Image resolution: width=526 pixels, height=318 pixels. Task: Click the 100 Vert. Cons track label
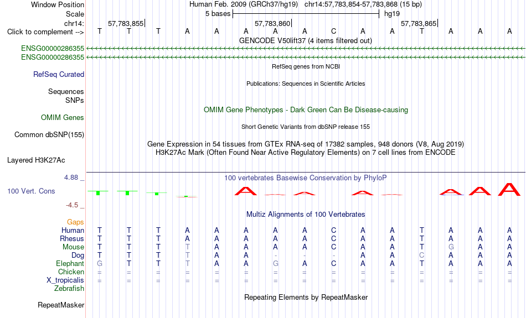(x=31, y=191)
